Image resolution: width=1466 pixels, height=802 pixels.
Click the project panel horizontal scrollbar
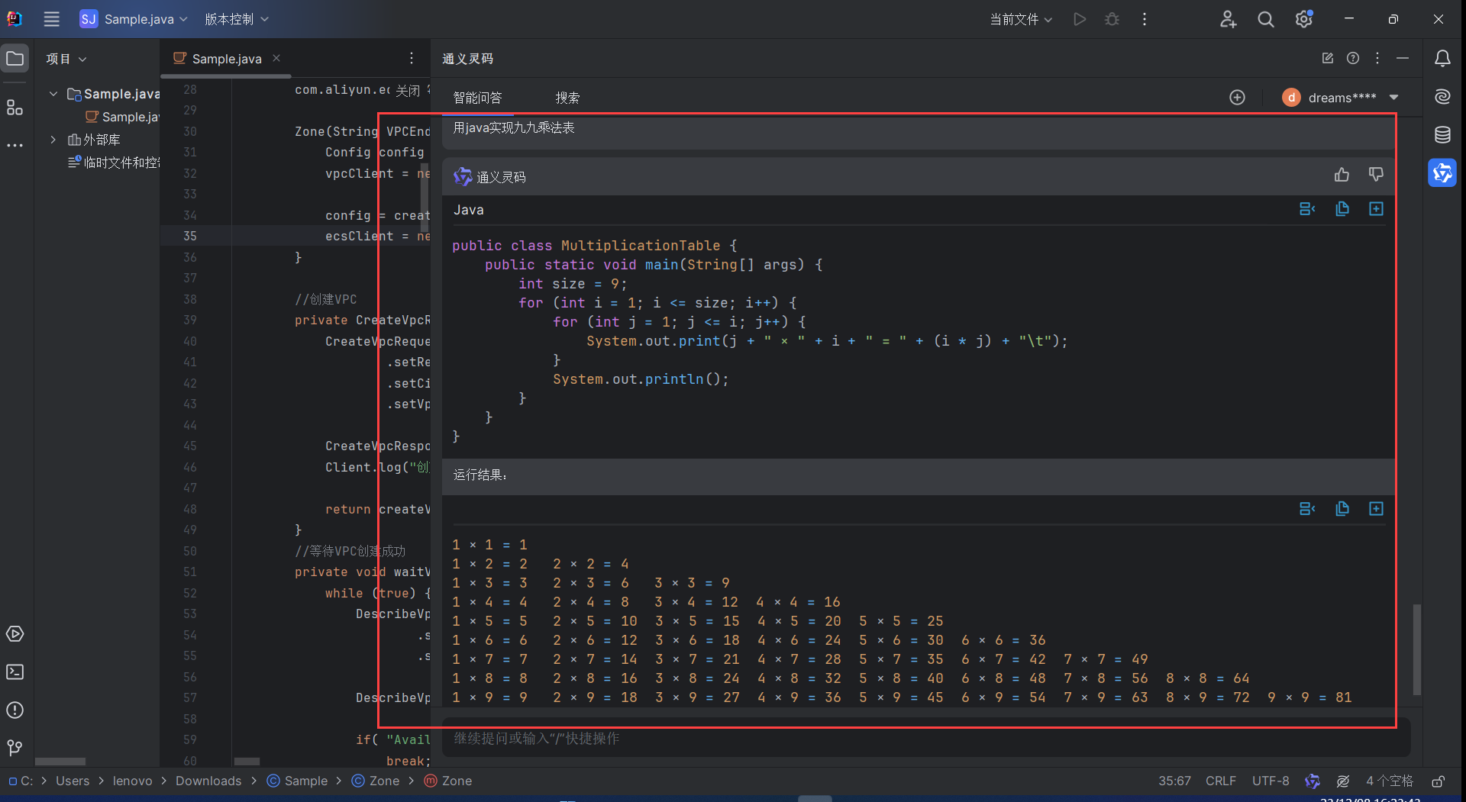pos(60,762)
